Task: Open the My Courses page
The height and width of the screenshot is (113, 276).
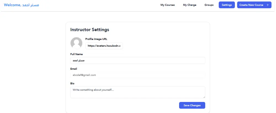Action: (168, 5)
